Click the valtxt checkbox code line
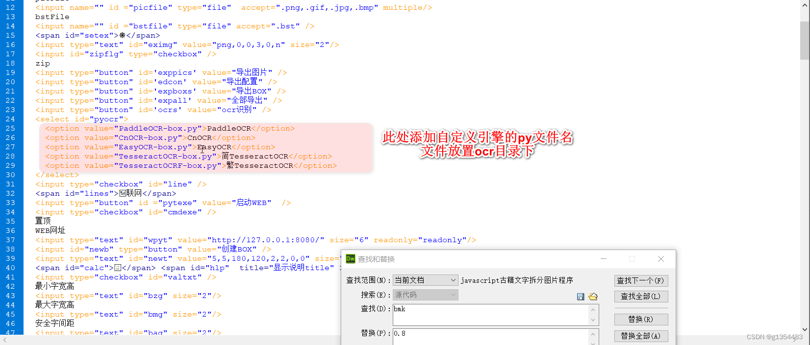The height and width of the screenshot is (345, 810). pyautogui.click(x=126, y=277)
